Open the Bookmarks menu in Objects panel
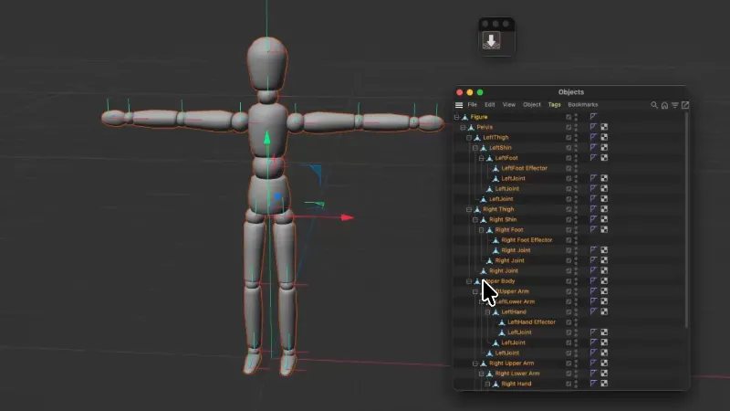Screen dimensions: 730x411 582,105
